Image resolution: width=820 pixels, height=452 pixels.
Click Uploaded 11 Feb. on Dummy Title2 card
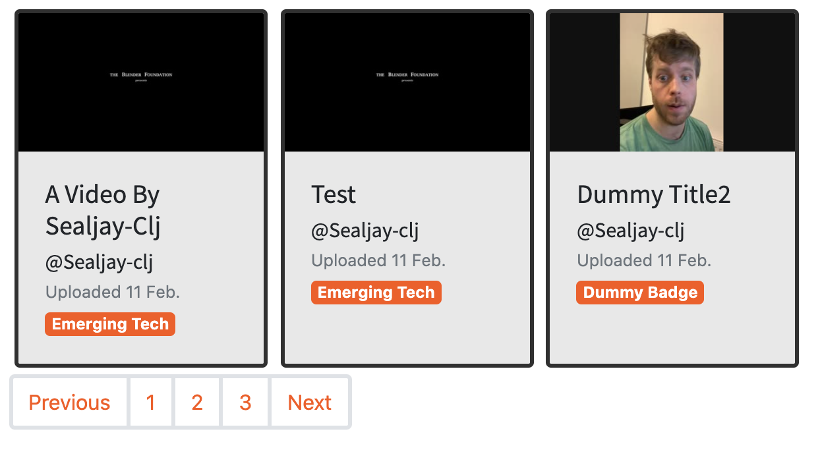click(644, 260)
